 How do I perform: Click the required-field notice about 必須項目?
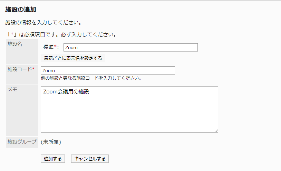click(60, 34)
